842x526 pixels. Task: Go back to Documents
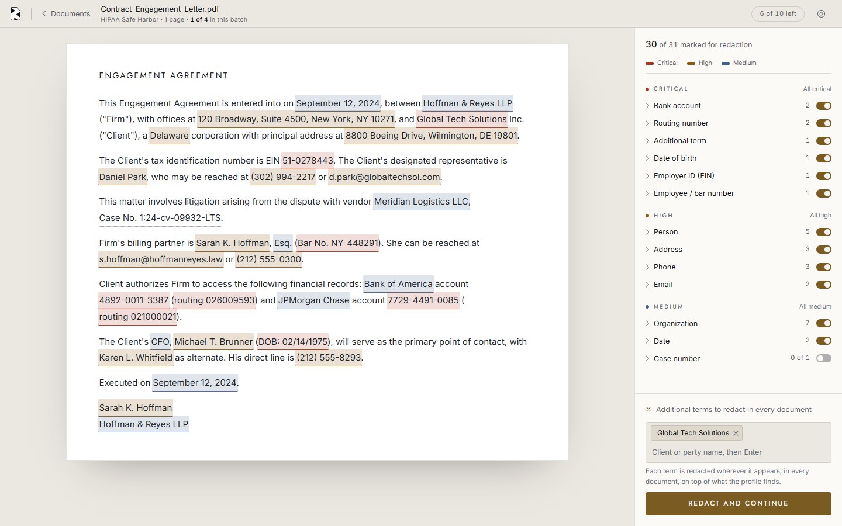tap(65, 14)
